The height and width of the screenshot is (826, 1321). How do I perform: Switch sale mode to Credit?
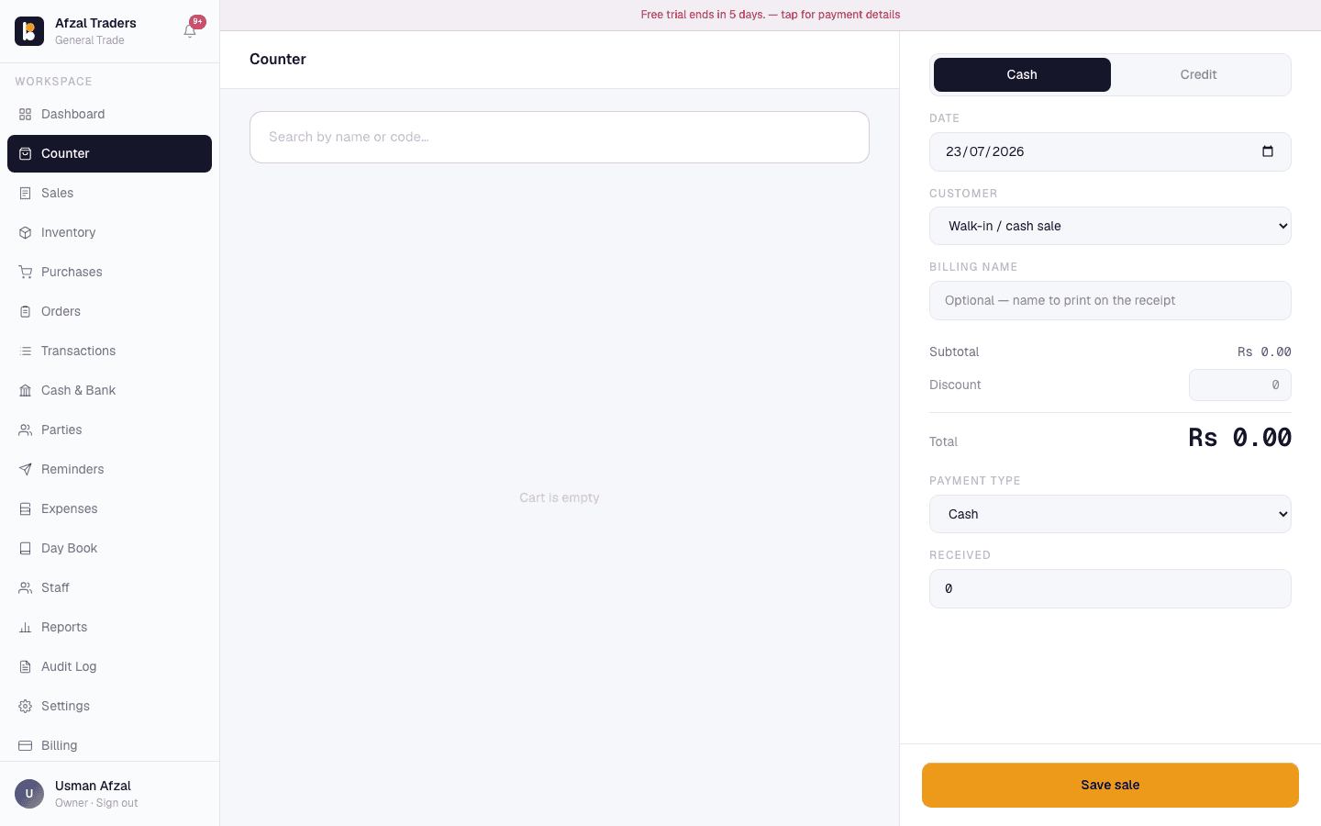coord(1198,74)
